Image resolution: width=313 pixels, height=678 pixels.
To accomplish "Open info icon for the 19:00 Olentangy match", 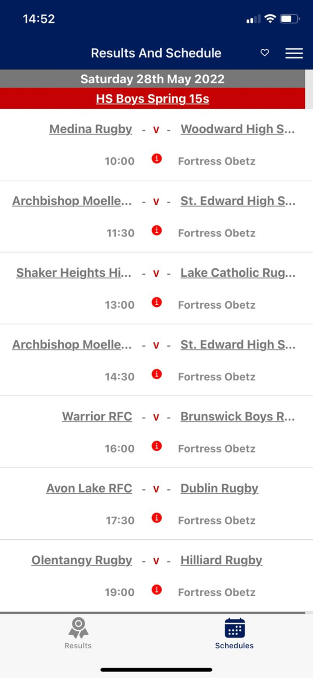I will (156, 590).
